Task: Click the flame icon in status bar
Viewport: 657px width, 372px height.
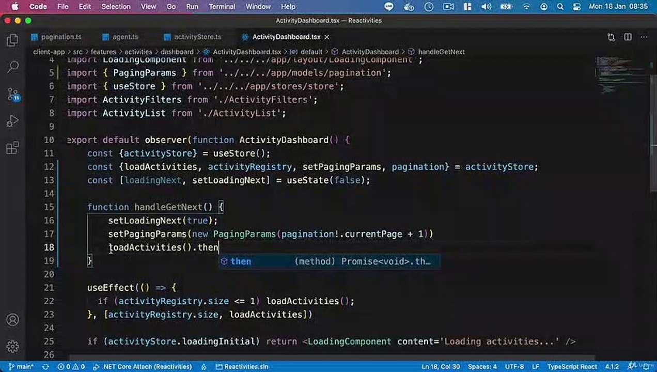Action: pyautogui.click(x=204, y=367)
